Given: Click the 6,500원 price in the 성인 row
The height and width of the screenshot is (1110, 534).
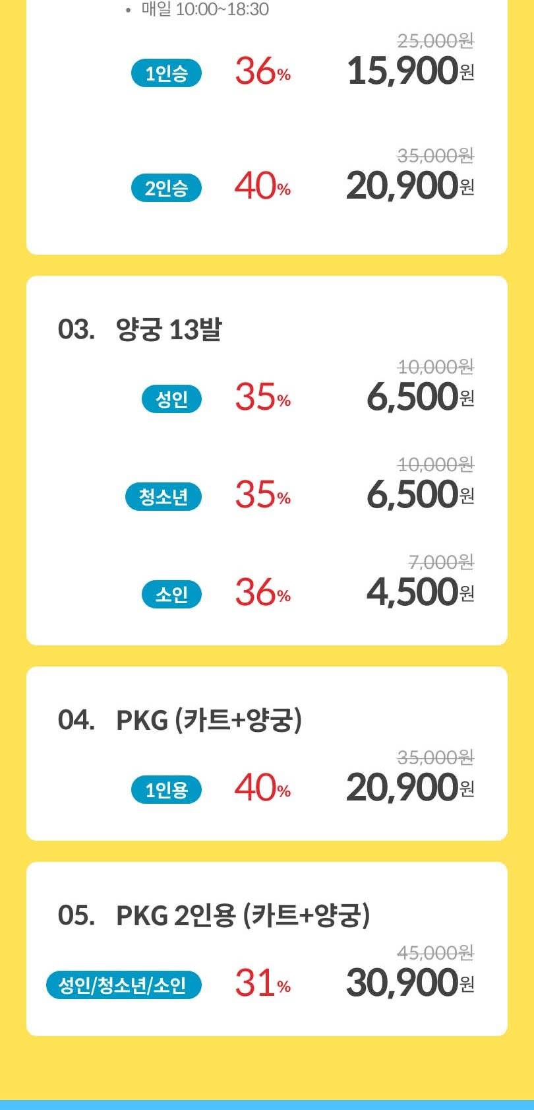Looking at the screenshot, I should (x=419, y=397).
